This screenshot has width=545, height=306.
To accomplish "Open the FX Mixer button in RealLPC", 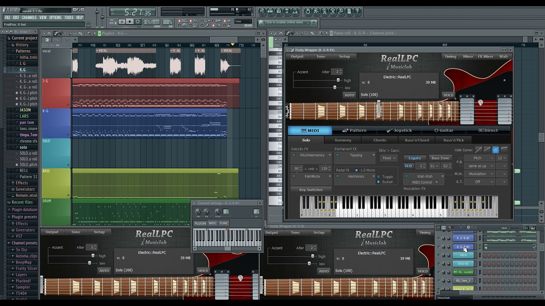I will click(x=485, y=57).
